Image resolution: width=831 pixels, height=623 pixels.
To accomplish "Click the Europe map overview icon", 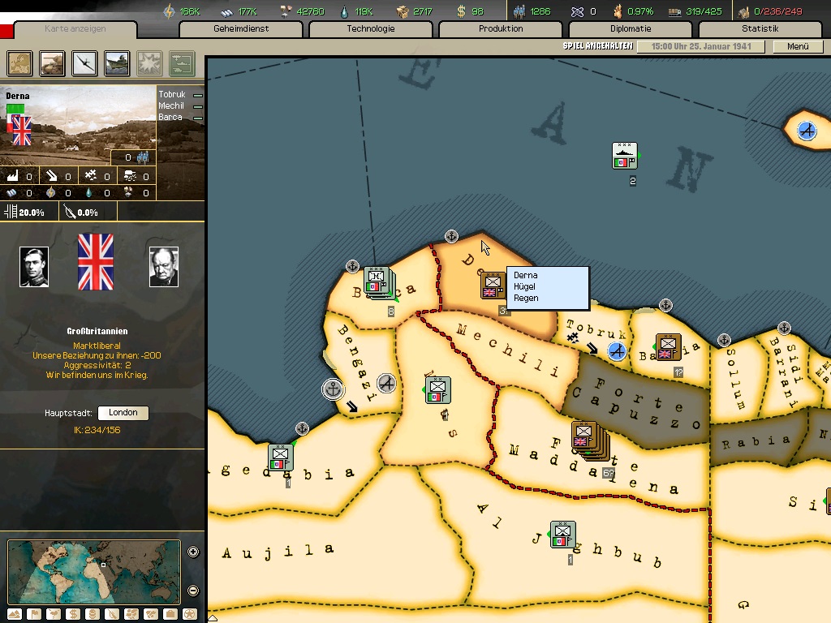I will (x=20, y=62).
